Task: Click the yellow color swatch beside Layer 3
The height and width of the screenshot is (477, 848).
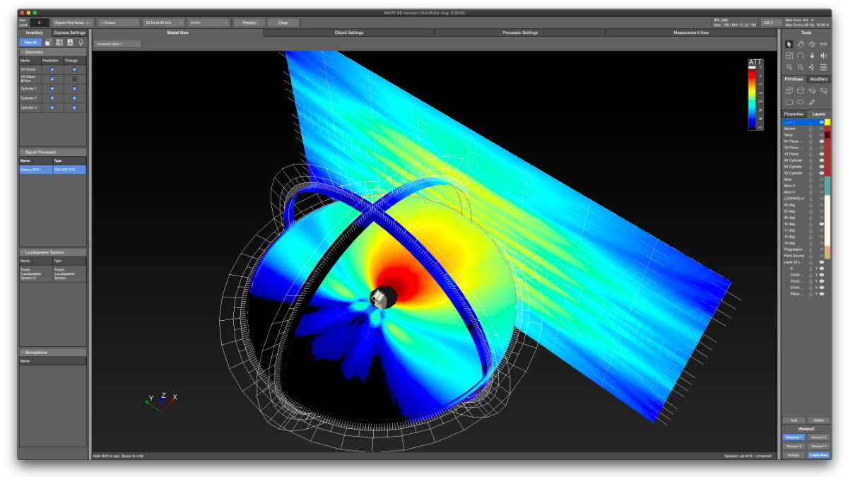Action: [x=828, y=122]
